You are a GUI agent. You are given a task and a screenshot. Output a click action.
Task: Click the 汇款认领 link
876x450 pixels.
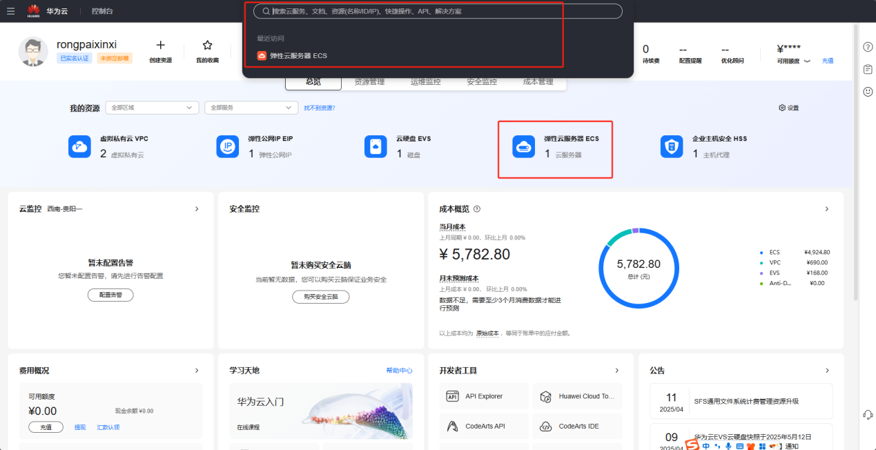tap(108, 427)
